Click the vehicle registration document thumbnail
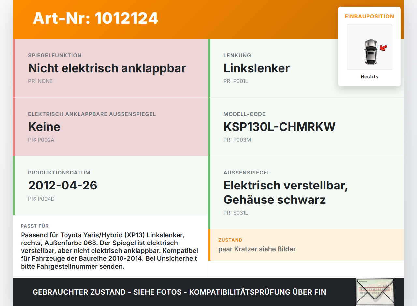 [x=375, y=292]
